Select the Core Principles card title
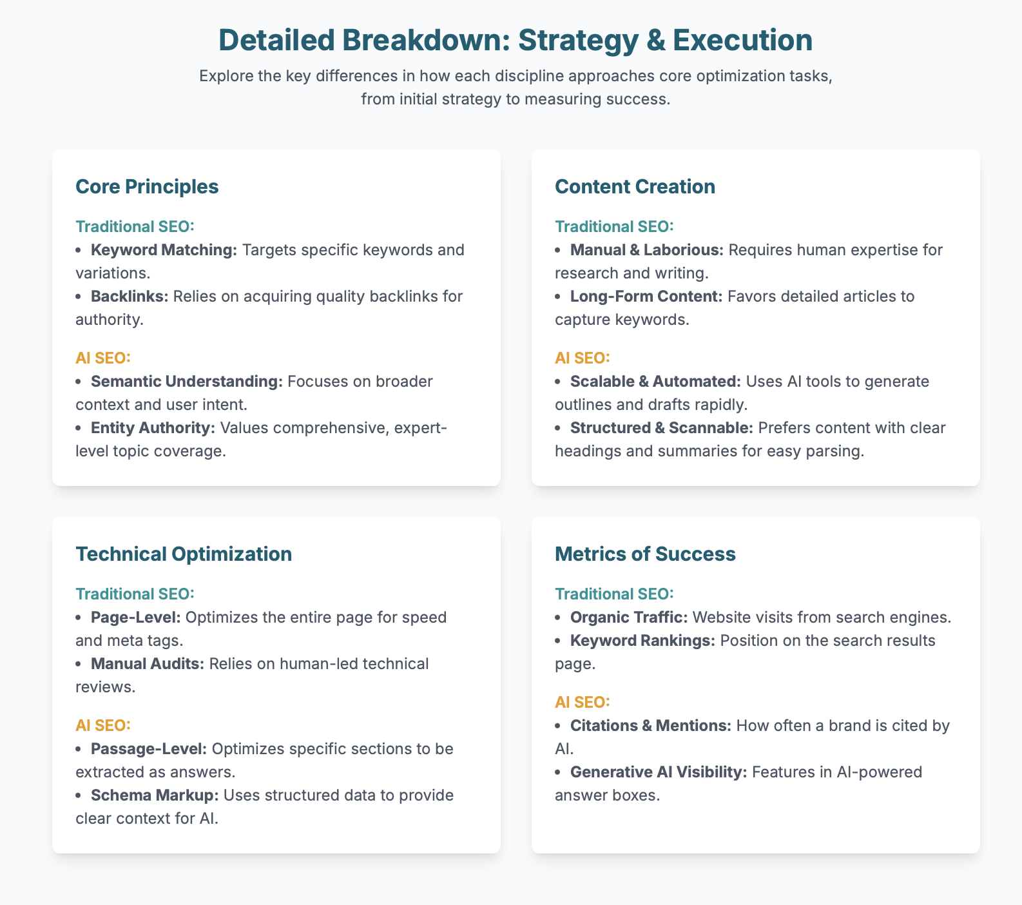The image size is (1022, 905). (x=147, y=186)
